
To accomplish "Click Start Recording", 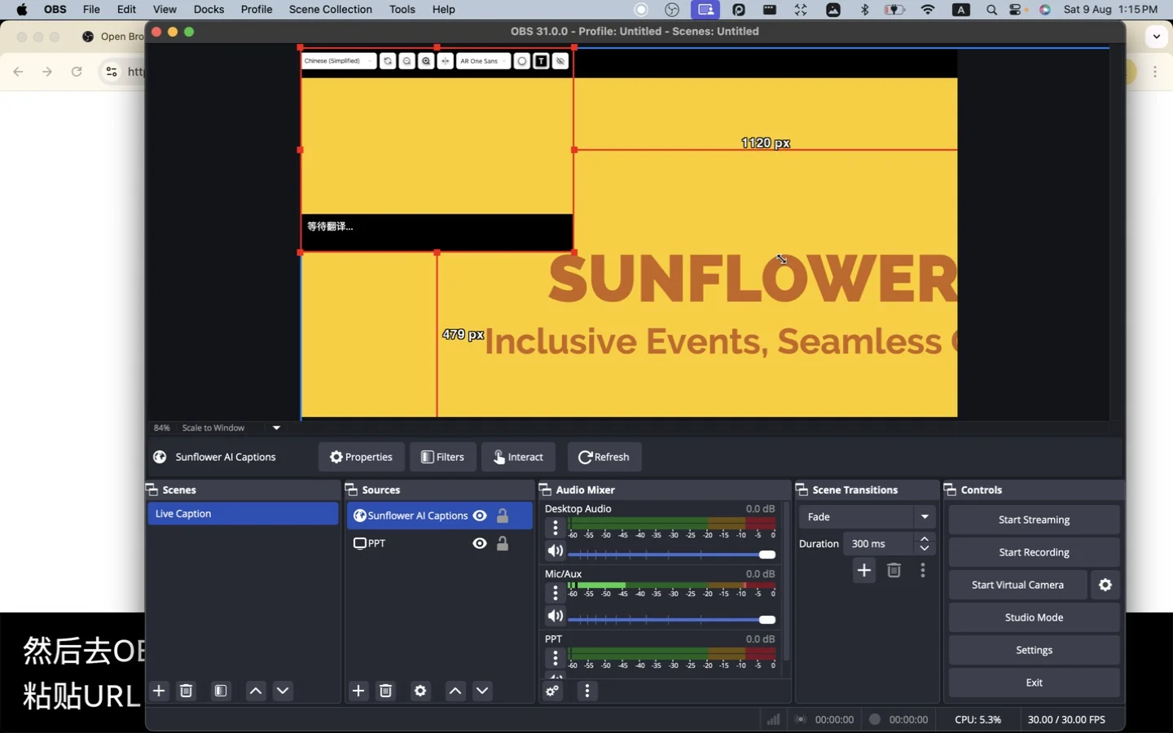I will 1034,552.
